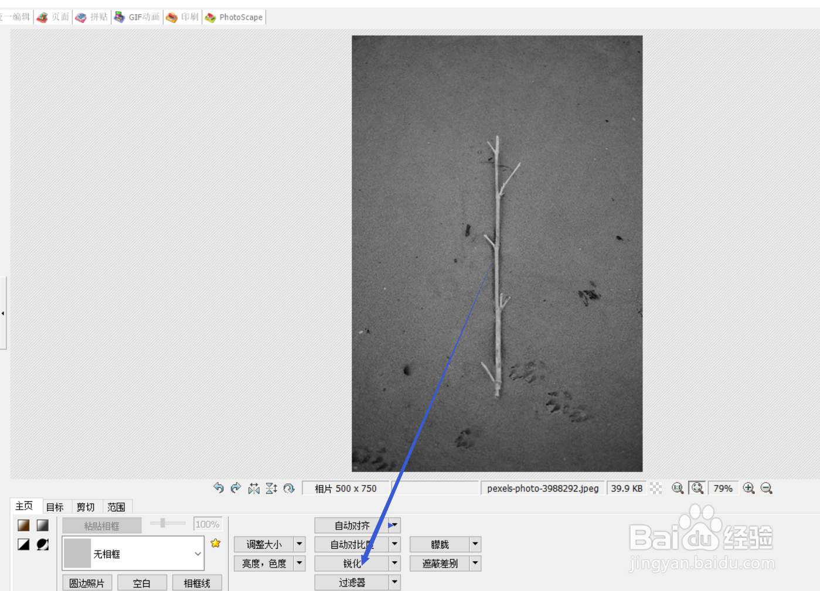The width and height of the screenshot is (820, 591).
Task: Click the 空白 margin button
Action: pos(142,583)
